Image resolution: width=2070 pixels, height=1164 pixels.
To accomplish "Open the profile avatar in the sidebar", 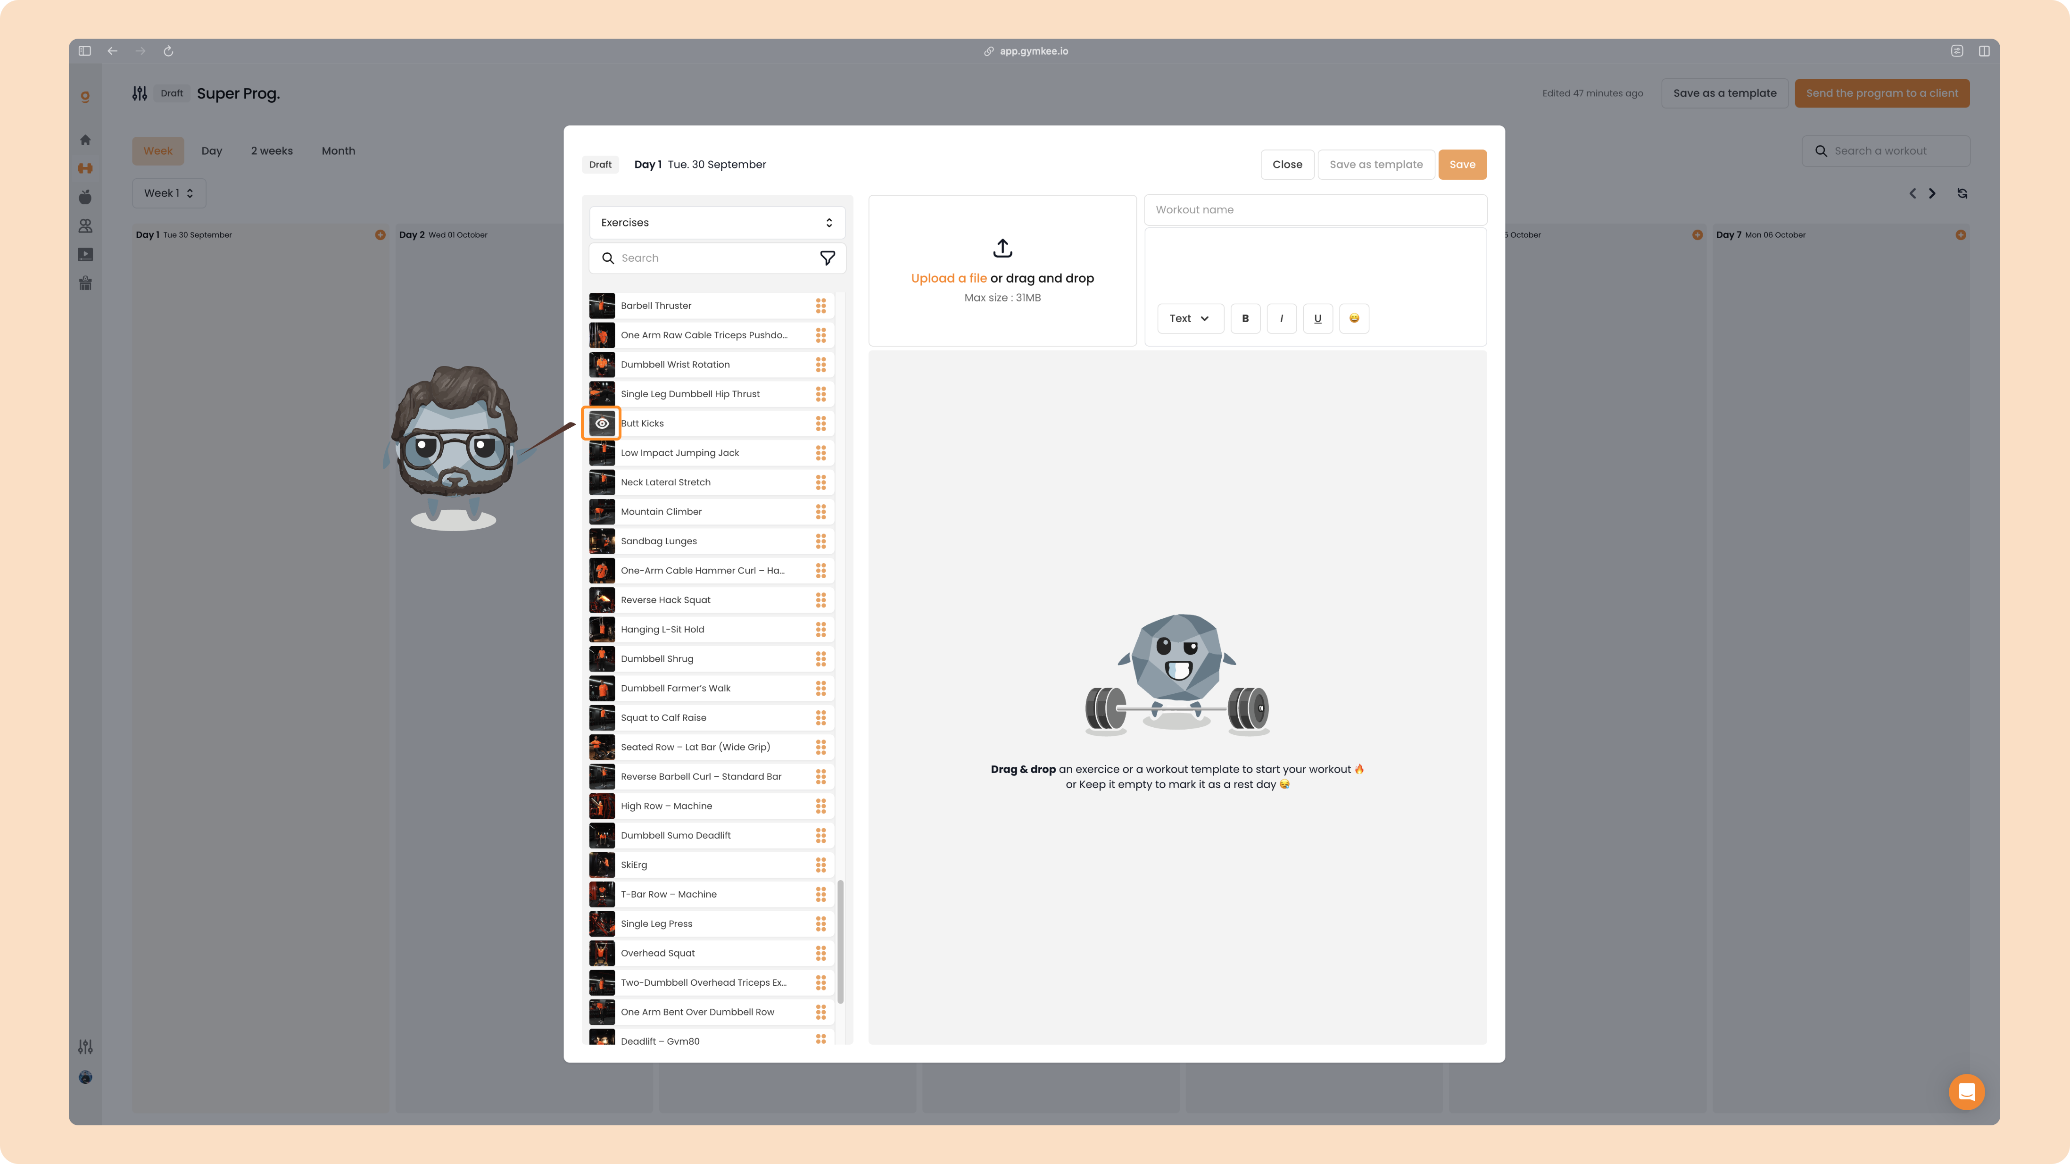I will (85, 1077).
